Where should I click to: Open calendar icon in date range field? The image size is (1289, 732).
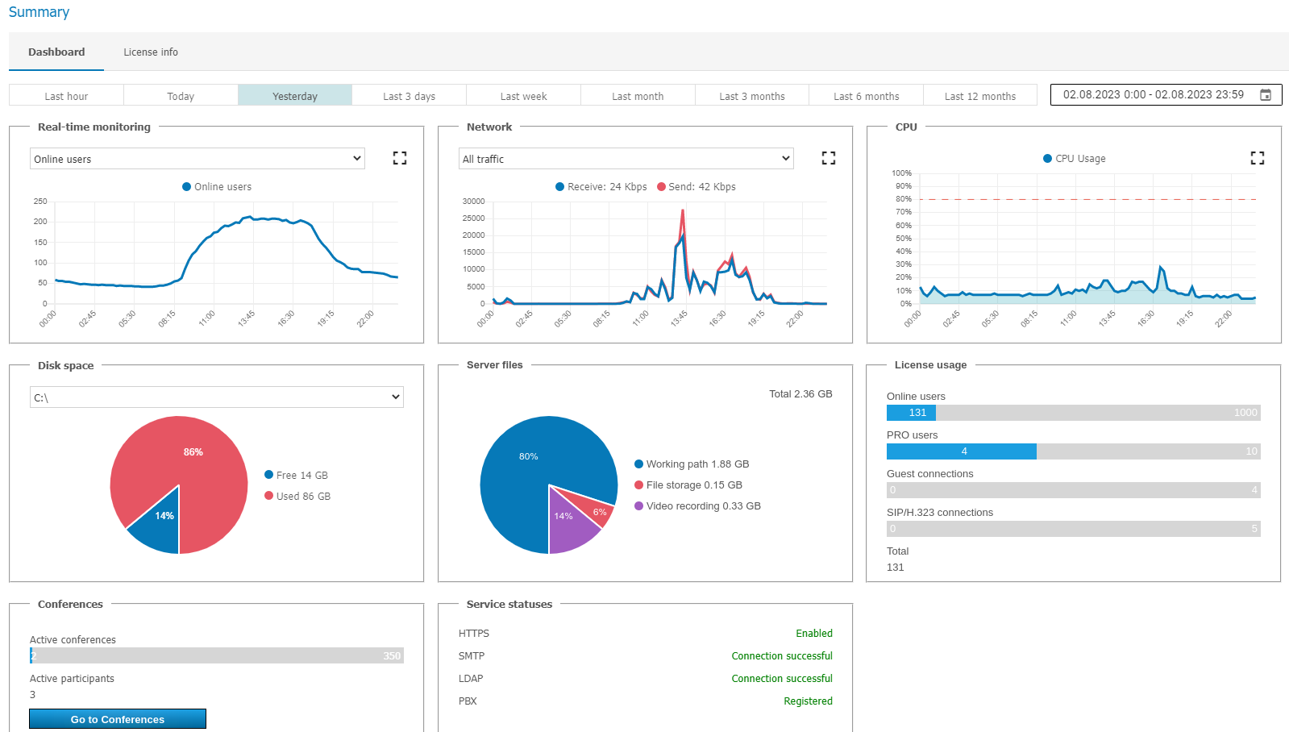click(1266, 95)
